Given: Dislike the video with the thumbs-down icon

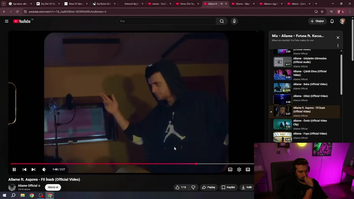Looking at the screenshot, I should pos(193,187).
